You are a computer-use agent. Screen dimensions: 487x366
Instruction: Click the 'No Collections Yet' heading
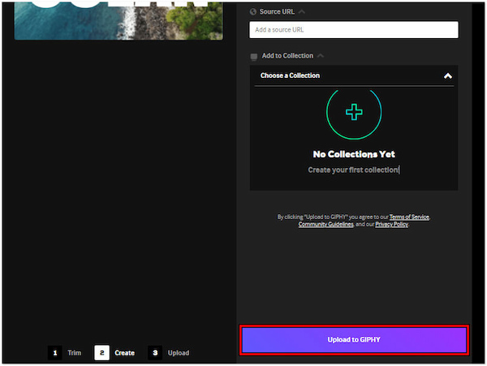pyautogui.click(x=354, y=154)
